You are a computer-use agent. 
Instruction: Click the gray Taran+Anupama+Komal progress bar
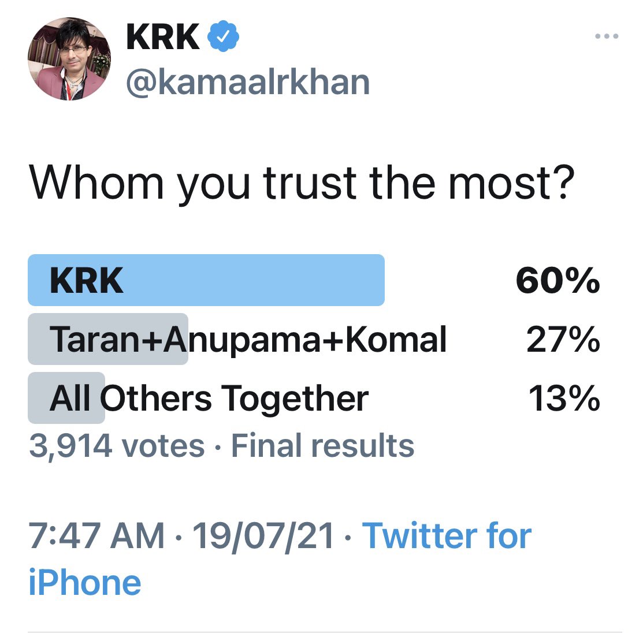tap(107, 340)
